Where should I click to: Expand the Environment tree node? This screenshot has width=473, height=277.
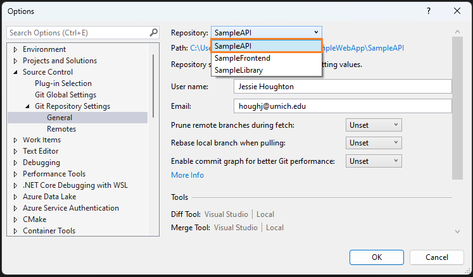pos(15,49)
